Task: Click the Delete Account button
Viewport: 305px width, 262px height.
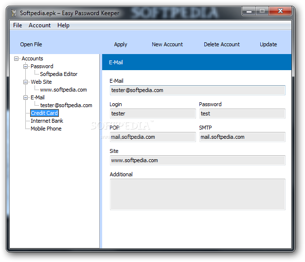Action: (x=222, y=44)
